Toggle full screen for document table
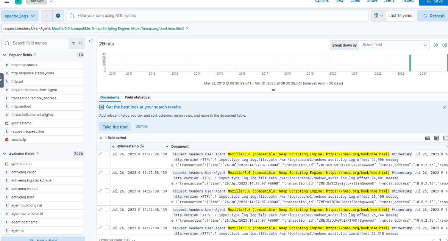 coord(445,138)
